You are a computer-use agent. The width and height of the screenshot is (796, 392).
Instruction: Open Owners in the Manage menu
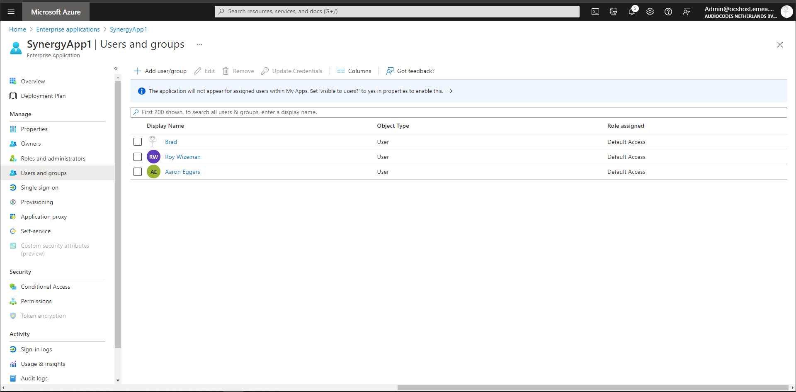(x=31, y=144)
